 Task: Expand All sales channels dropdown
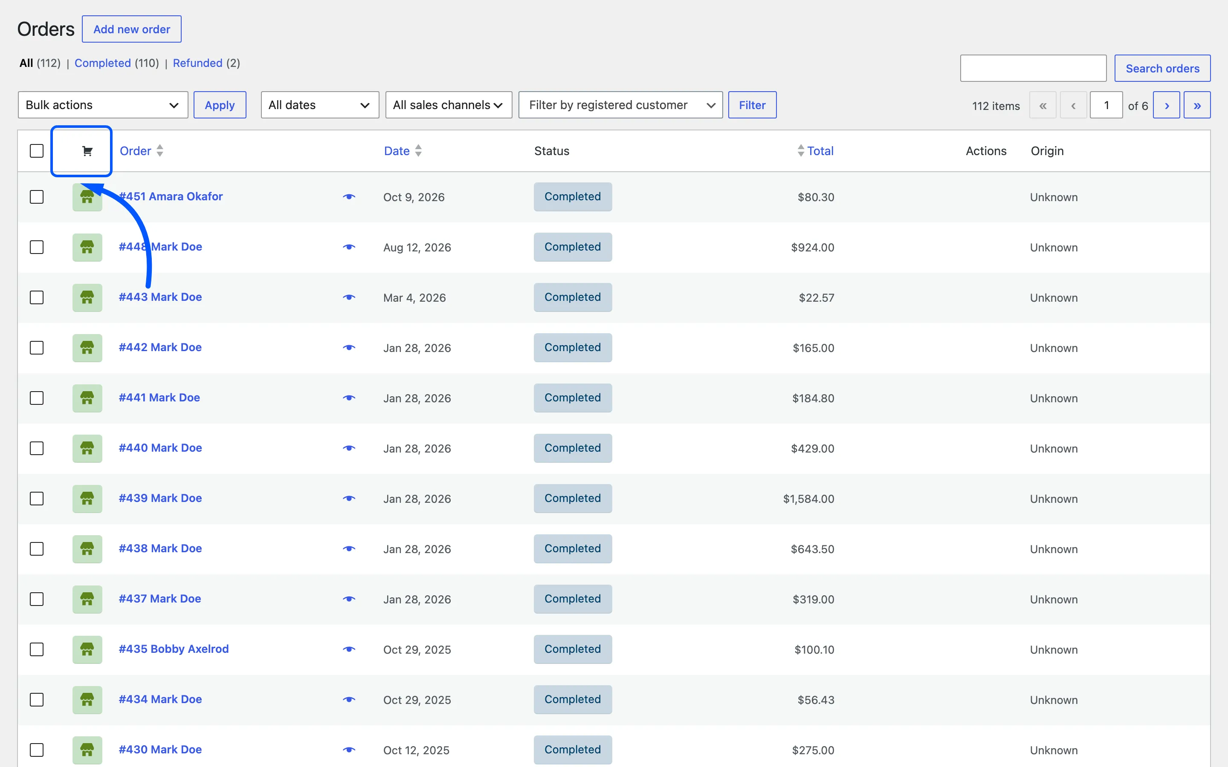coord(449,105)
